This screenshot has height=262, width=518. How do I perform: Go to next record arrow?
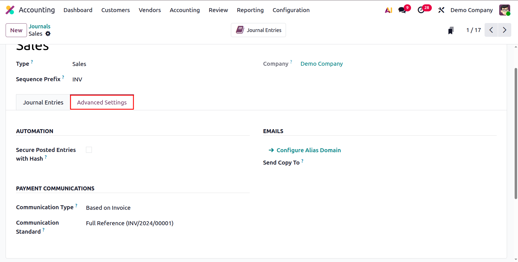tap(505, 30)
